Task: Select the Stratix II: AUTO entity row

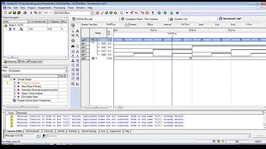Action: coord(16,25)
